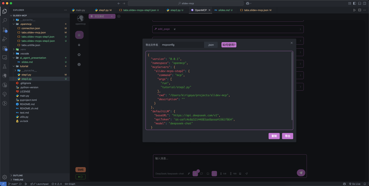Screen dimensions: 369x186
Task: Collapse the ai_agent_presentation folder
Action: tap(14, 58)
